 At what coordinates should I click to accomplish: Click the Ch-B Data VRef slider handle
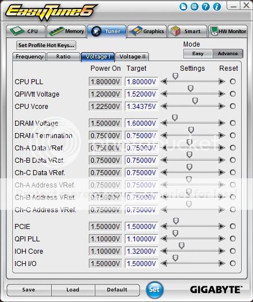click(189, 155)
